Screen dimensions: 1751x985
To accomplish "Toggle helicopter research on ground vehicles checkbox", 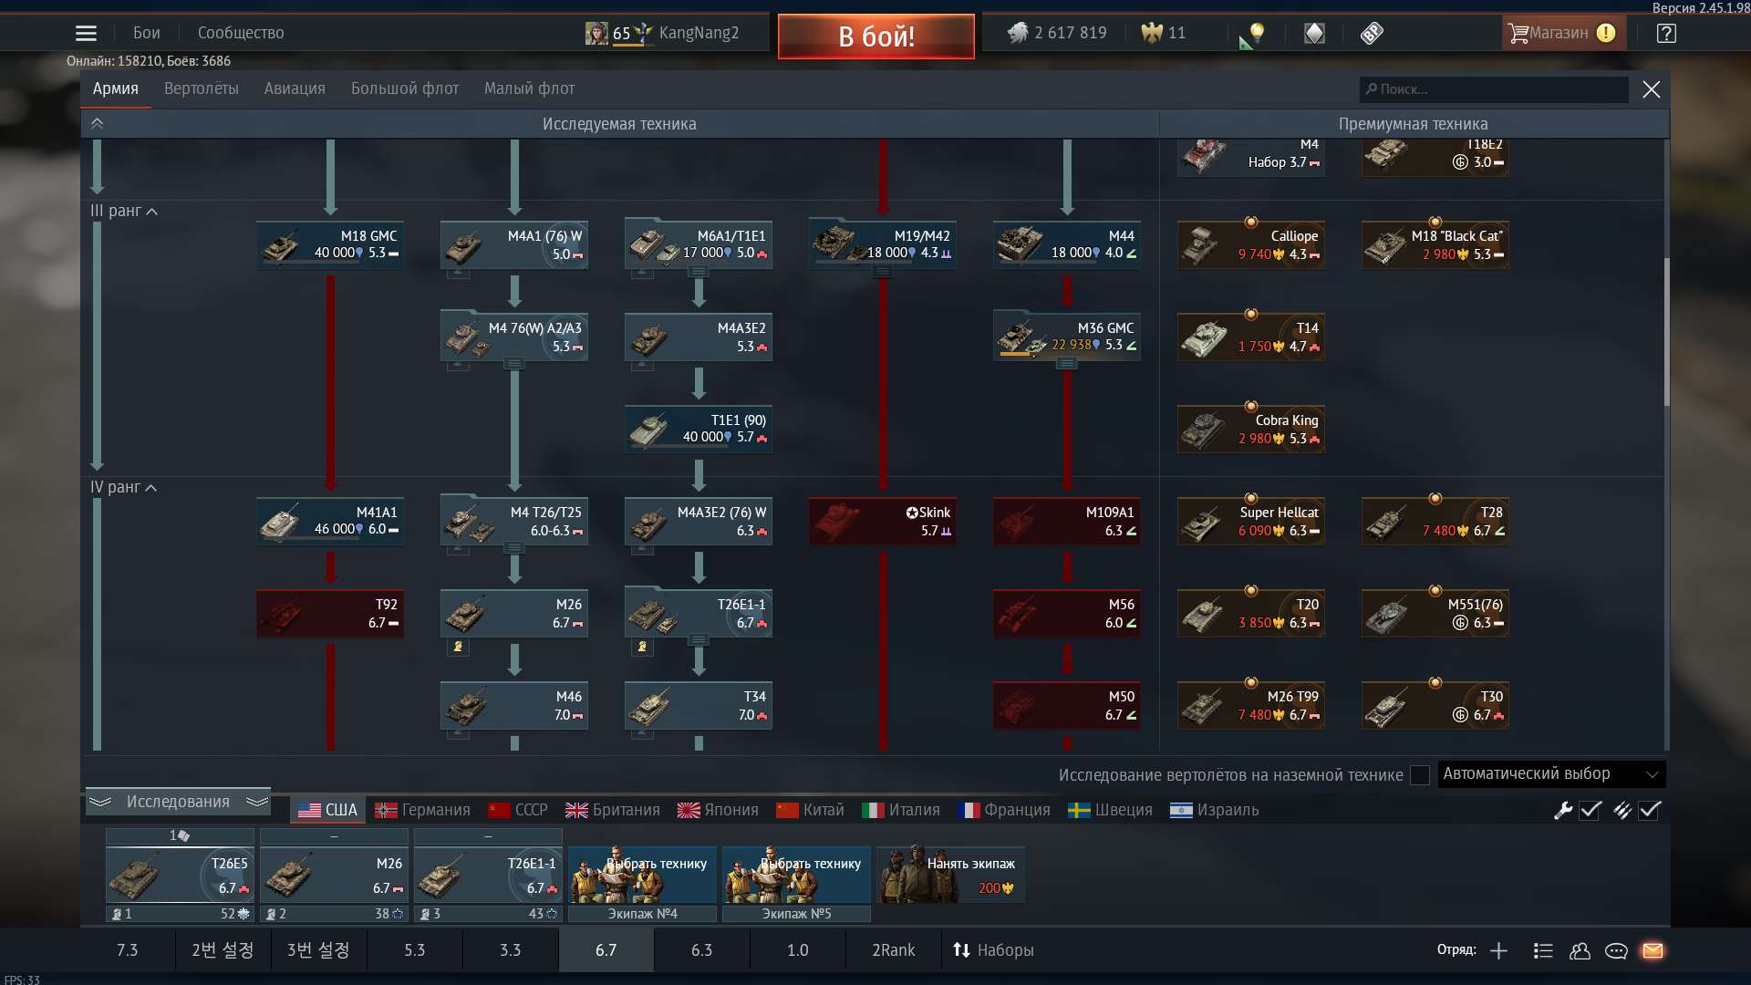I will click(x=1420, y=775).
